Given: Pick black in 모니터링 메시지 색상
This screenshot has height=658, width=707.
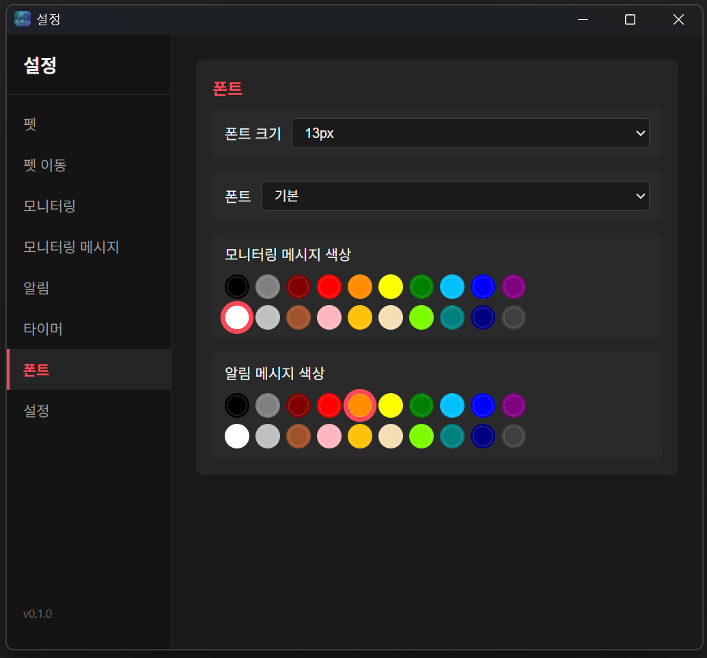Looking at the screenshot, I should coord(237,287).
